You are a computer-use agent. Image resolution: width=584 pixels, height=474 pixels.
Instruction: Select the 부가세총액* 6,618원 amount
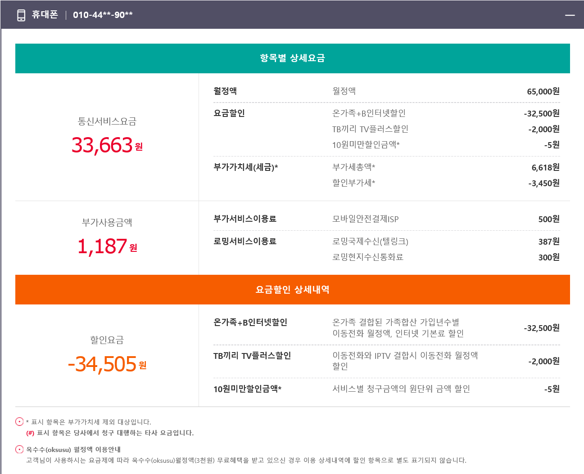pos(545,168)
